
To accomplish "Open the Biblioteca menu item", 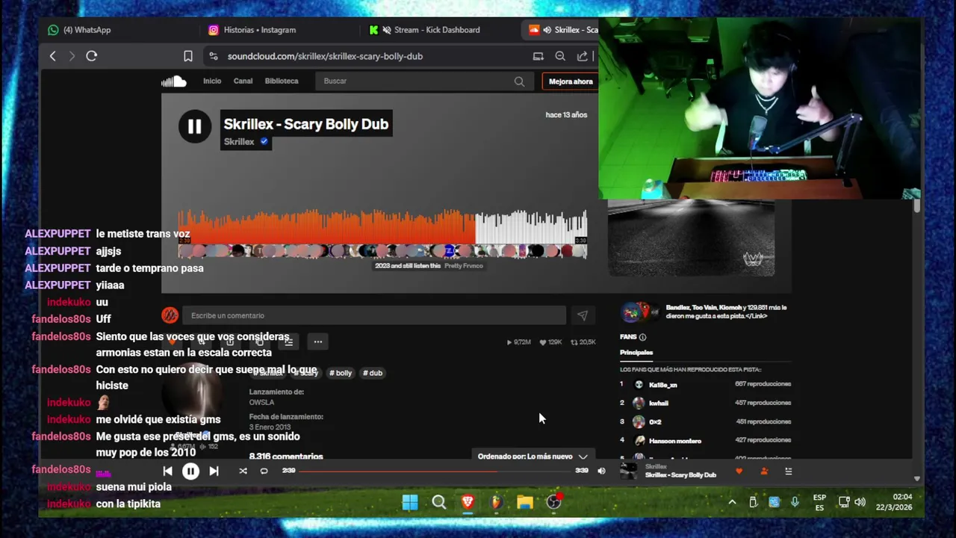I will coord(282,81).
